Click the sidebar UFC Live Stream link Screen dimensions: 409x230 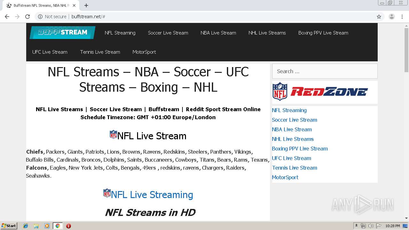[x=291, y=158]
